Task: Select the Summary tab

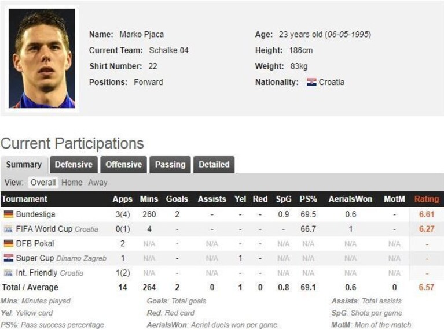Action: pyautogui.click(x=24, y=165)
